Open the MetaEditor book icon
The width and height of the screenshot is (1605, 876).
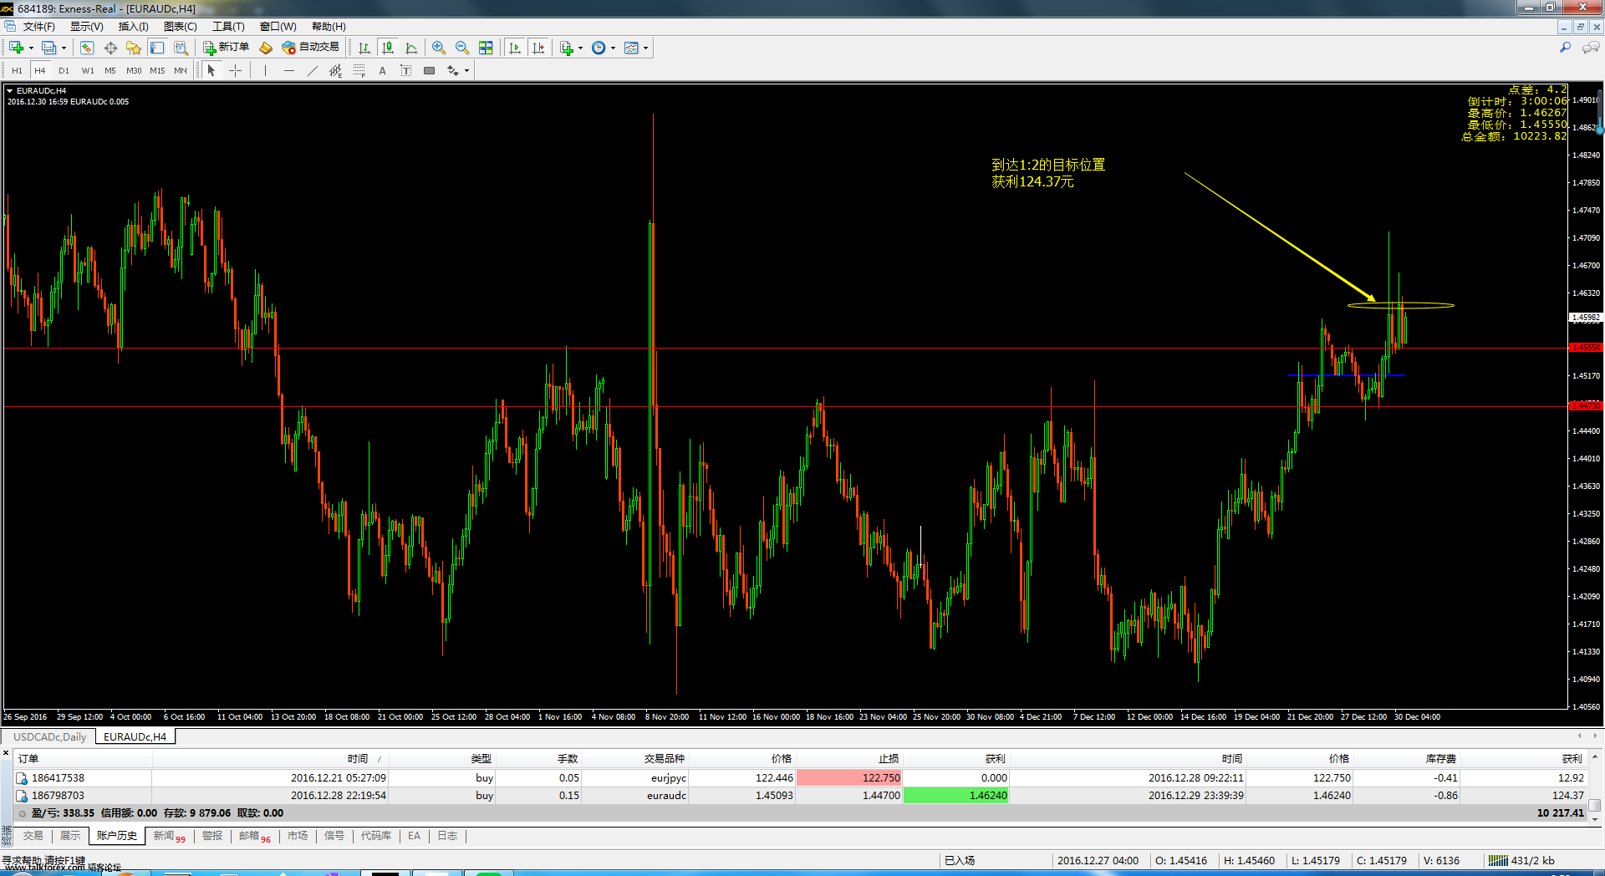coord(266,48)
